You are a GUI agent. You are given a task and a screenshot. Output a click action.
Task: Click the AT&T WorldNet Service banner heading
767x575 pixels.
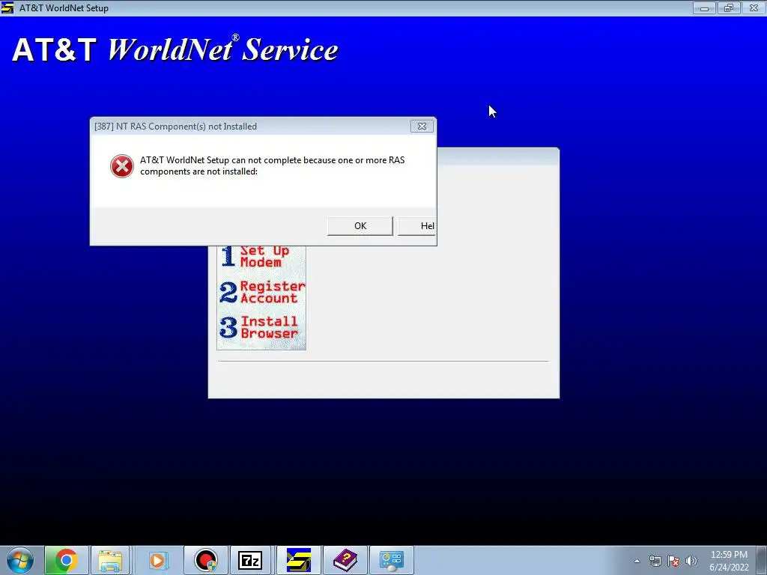point(175,49)
